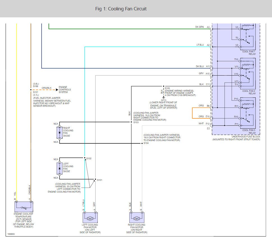Click the T3 relay terminal label
The height and width of the screenshot is (241, 272).
pos(237,38)
